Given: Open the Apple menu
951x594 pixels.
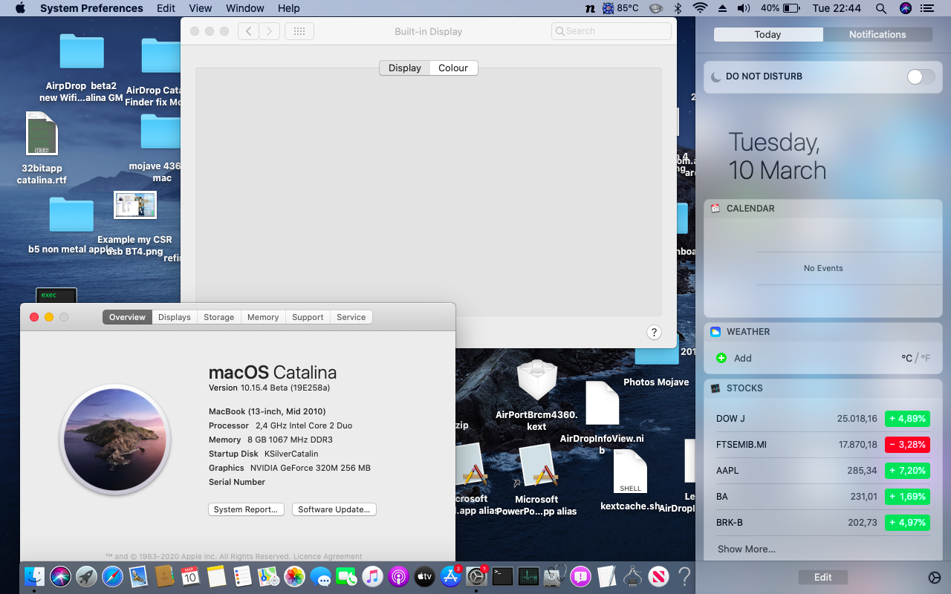Looking at the screenshot, I should tap(20, 8).
